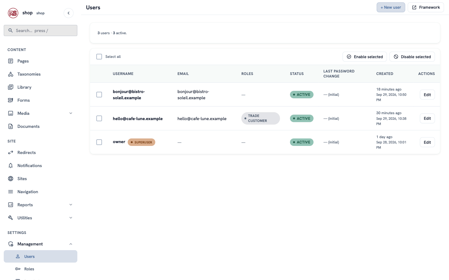Click the TRADE CUSTOMER role badge
The image size is (449, 280).
[261, 118]
